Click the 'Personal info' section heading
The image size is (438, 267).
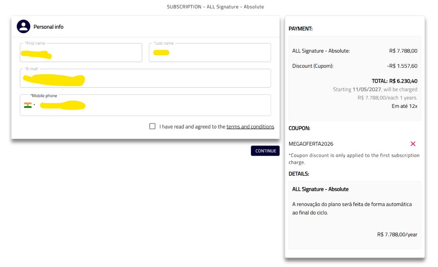[x=49, y=27]
